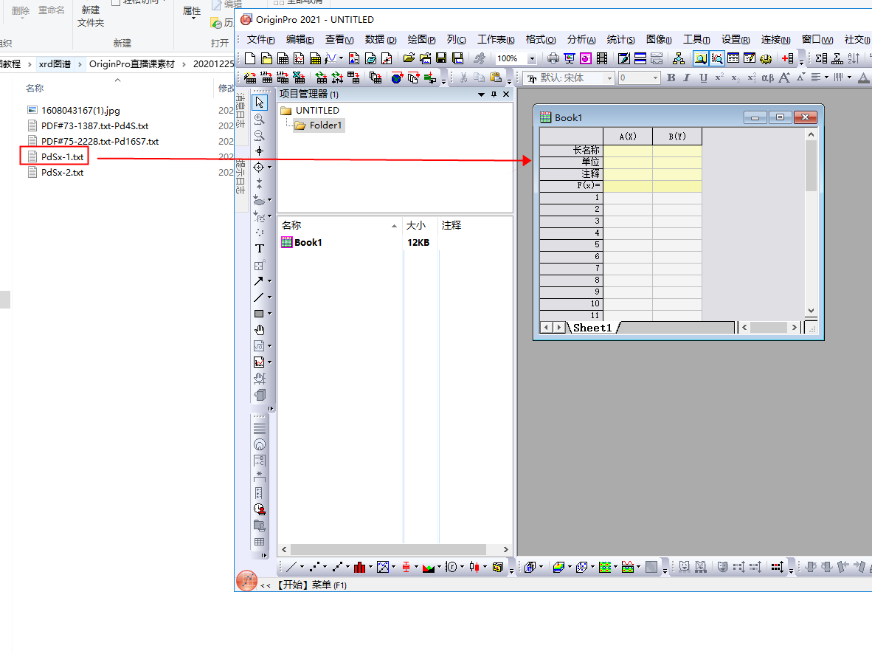Image resolution: width=872 pixels, height=654 pixels.
Task: Click the Column bar chart icon
Action: [x=360, y=567]
